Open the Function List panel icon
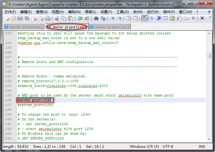This screenshot has width=215, height=152. (x=179, y=18)
